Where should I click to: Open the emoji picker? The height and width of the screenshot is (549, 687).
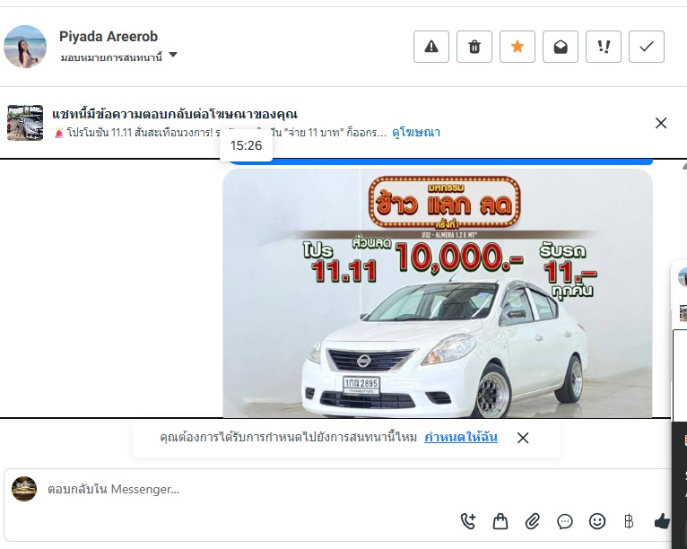click(x=596, y=521)
